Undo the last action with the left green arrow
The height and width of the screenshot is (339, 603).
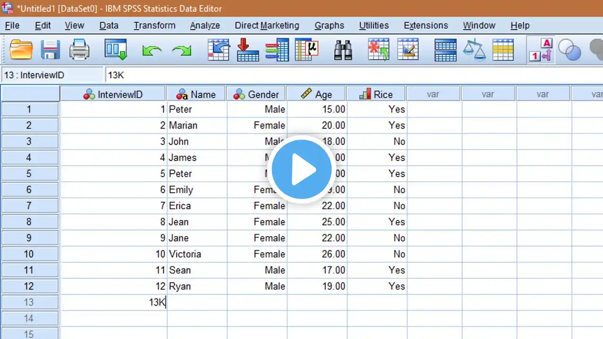coord(152,50)
